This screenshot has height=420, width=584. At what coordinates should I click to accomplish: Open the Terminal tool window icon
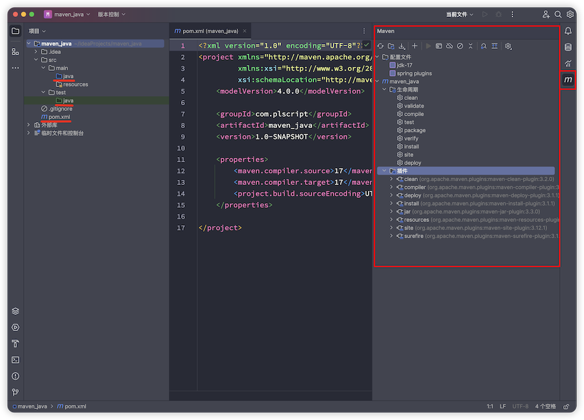coord(16,360)
